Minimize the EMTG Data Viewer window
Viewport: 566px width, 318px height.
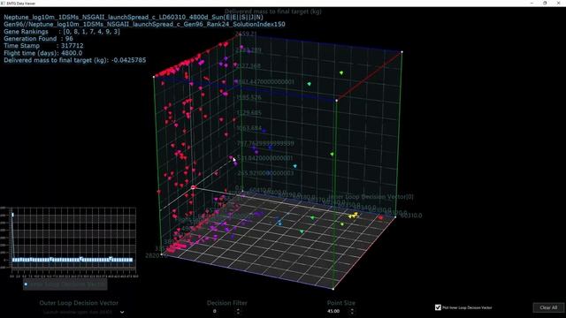coord(532,3)
